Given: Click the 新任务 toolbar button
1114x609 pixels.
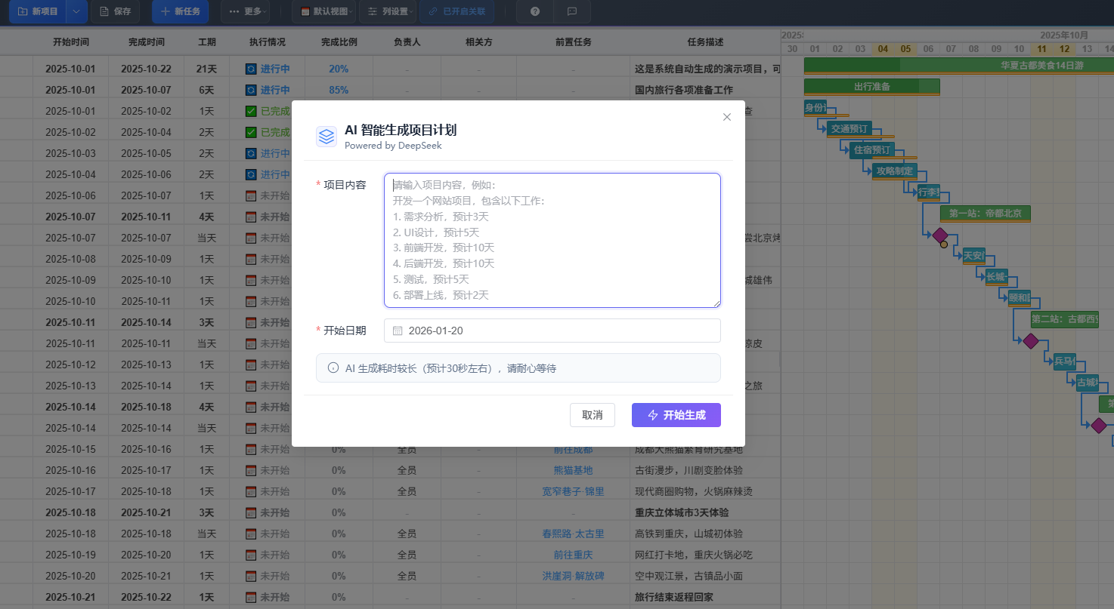Looking at the screenshot, I should point(181,11).
